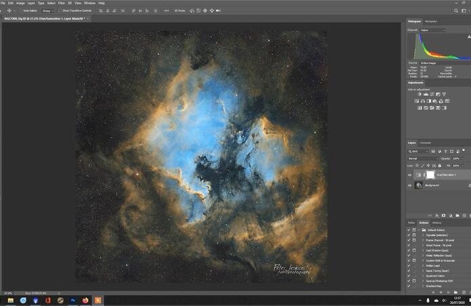Toggle layer filtering on/off switch

point(464,150)
